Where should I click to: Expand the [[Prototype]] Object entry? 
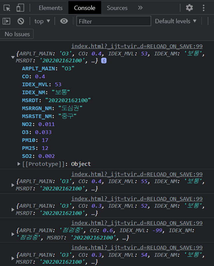(19, 164)
